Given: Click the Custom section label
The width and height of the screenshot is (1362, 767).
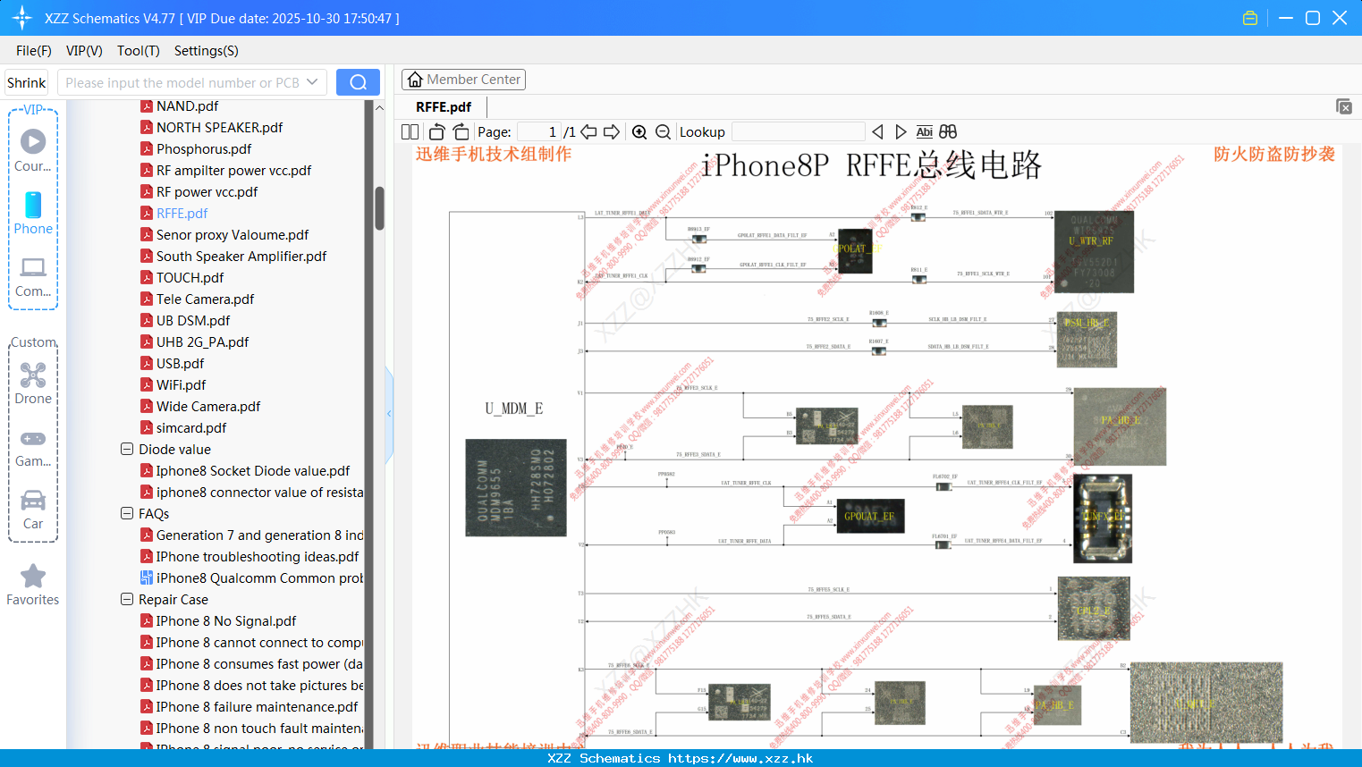Looking at the screenshot, I should (33, 342).
